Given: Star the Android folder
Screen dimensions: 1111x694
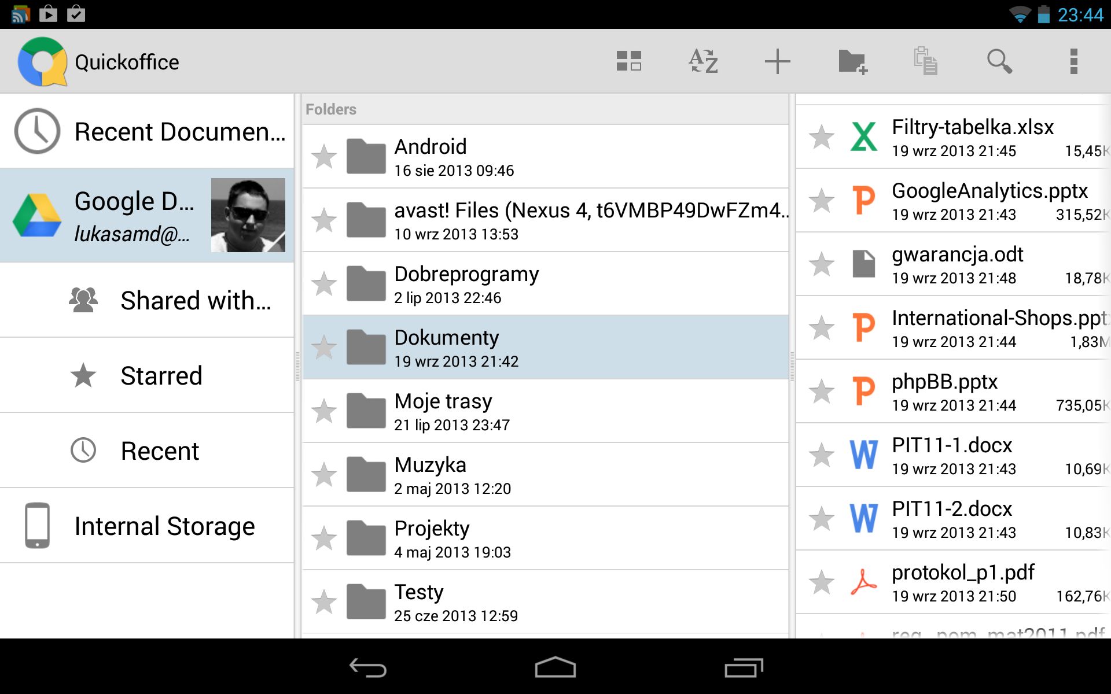Looking at the screenshot, I should 324,157.
